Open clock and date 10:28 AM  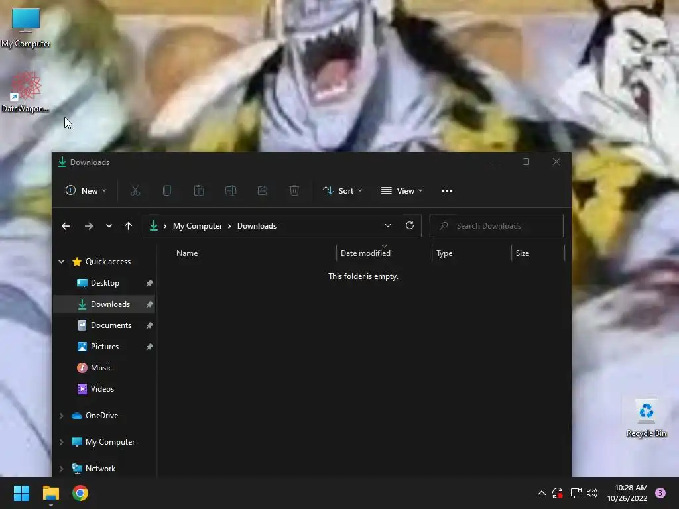(x=628, y=493)
